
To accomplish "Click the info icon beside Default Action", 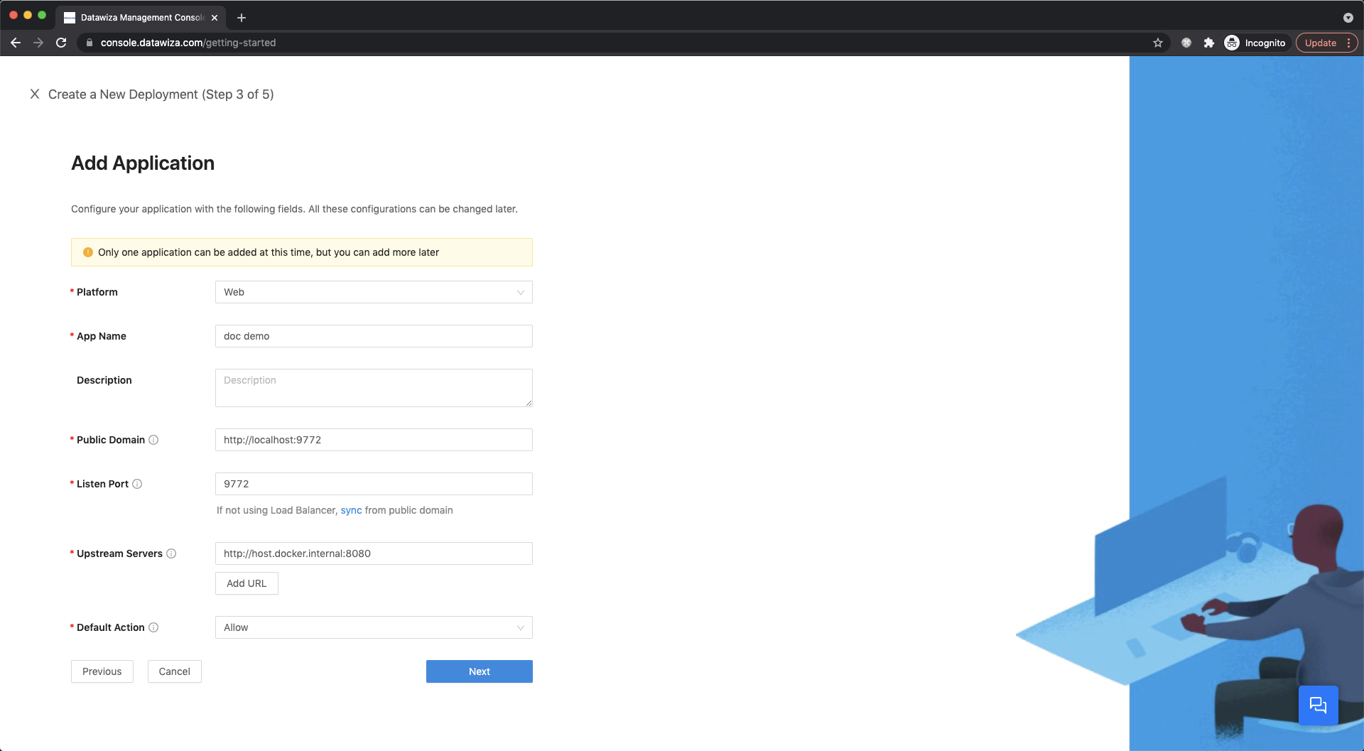I will (153, 627).
